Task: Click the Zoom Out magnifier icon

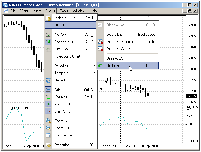Action: (48, 128)
